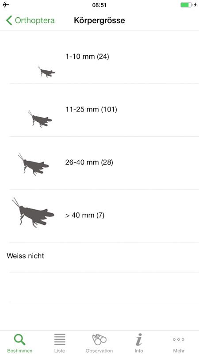Screen dimensions: 199x354
Task: Tap the green back chevron
Action: 9,20
